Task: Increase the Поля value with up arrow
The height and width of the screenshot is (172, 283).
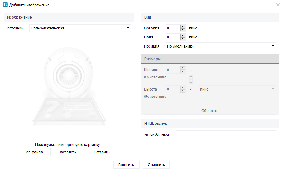Action: click(x=182, y=35)
